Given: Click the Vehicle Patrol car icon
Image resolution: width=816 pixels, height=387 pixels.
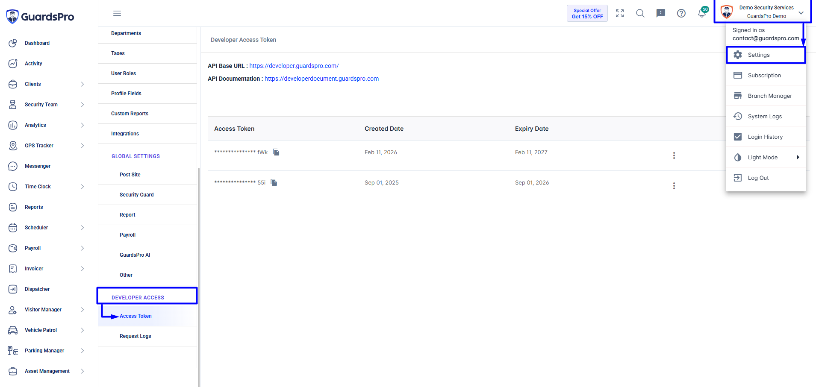Looking at the screenshot, I should point(13,330).
